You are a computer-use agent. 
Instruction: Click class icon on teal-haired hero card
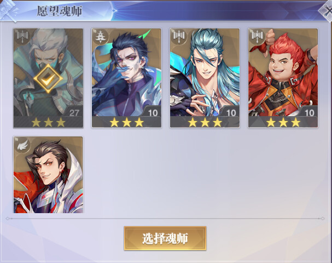(179, 36)
